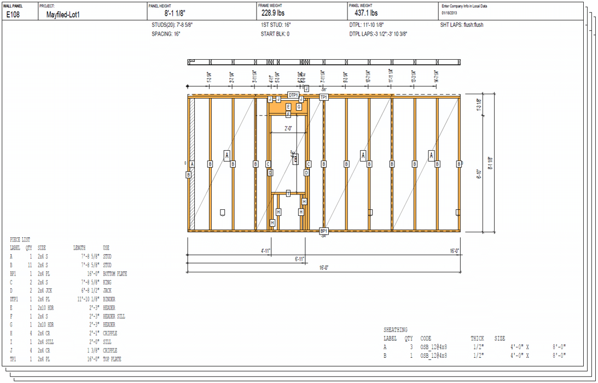
Task: Select the TP1 top plate tag
Action: coord(323,98)
